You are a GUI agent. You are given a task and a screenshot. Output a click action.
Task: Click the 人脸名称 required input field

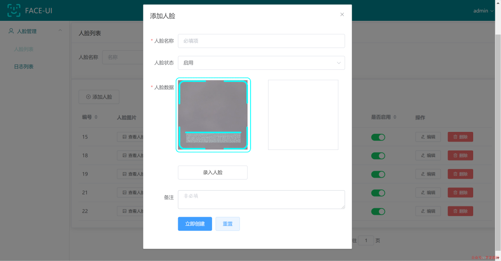(261, 41)
